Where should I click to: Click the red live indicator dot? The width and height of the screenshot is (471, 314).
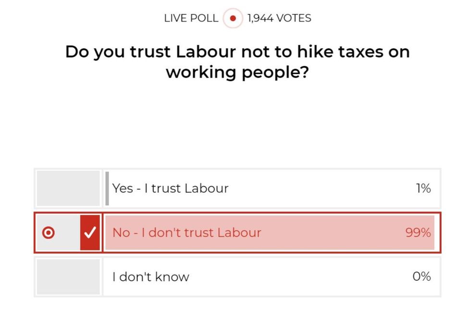(x=233, y=19)
